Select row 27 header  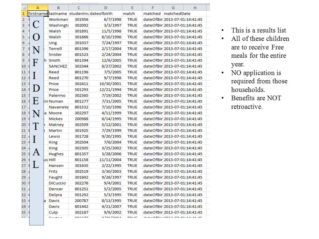[x=24, y=166]
